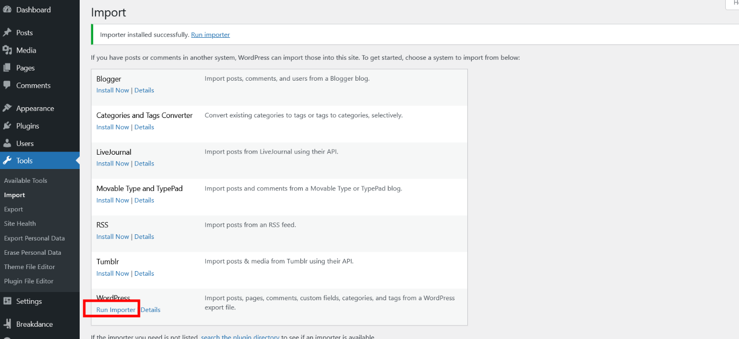This screenshot has height=339, width=739.
Task: Click the Posts pushpin icon
Action: pyautogui.click(x=7, y=33)
